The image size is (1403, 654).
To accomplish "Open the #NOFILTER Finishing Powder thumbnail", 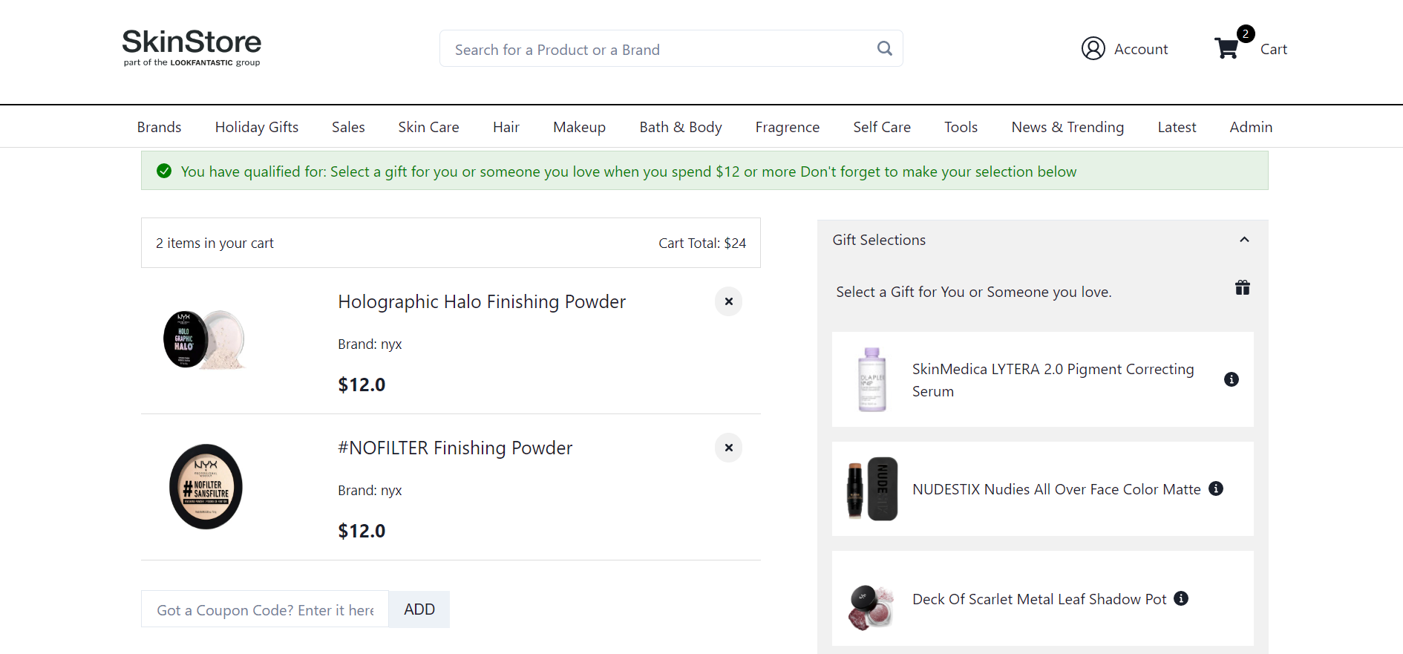I will pyautogui.click(x=206, y=486).
